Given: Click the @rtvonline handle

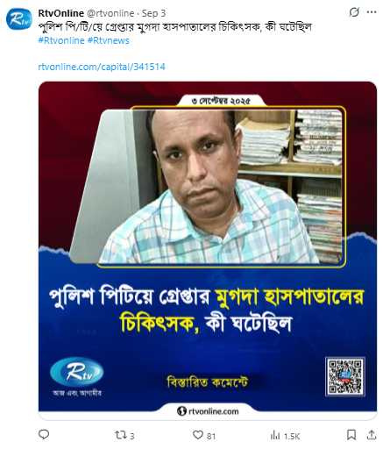Looking at the screenshot, I should coord(110,13).
